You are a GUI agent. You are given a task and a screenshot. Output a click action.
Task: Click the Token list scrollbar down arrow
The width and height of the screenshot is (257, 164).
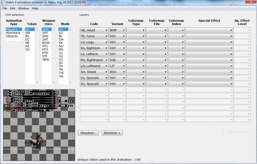[37, 82]
